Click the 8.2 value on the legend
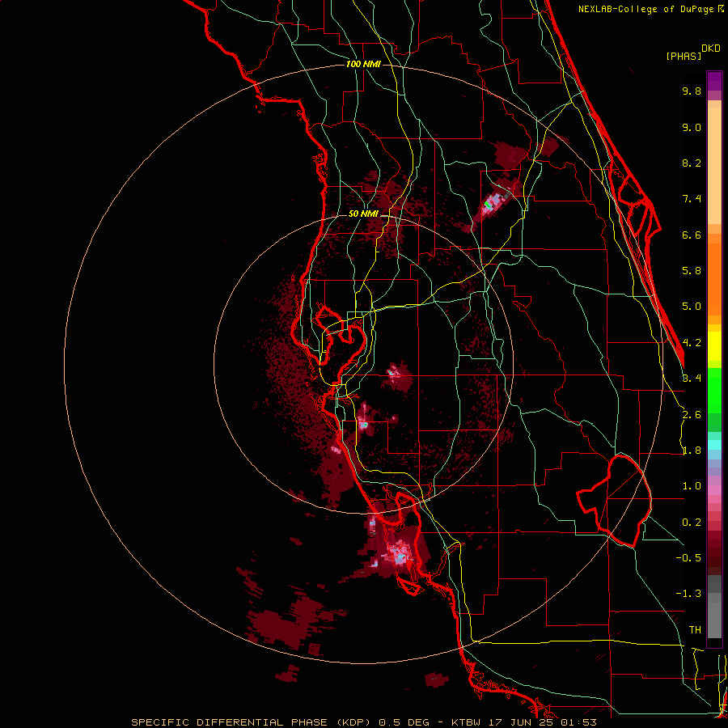The height and width of the screenshot is (728, 728). pos(692,163)
